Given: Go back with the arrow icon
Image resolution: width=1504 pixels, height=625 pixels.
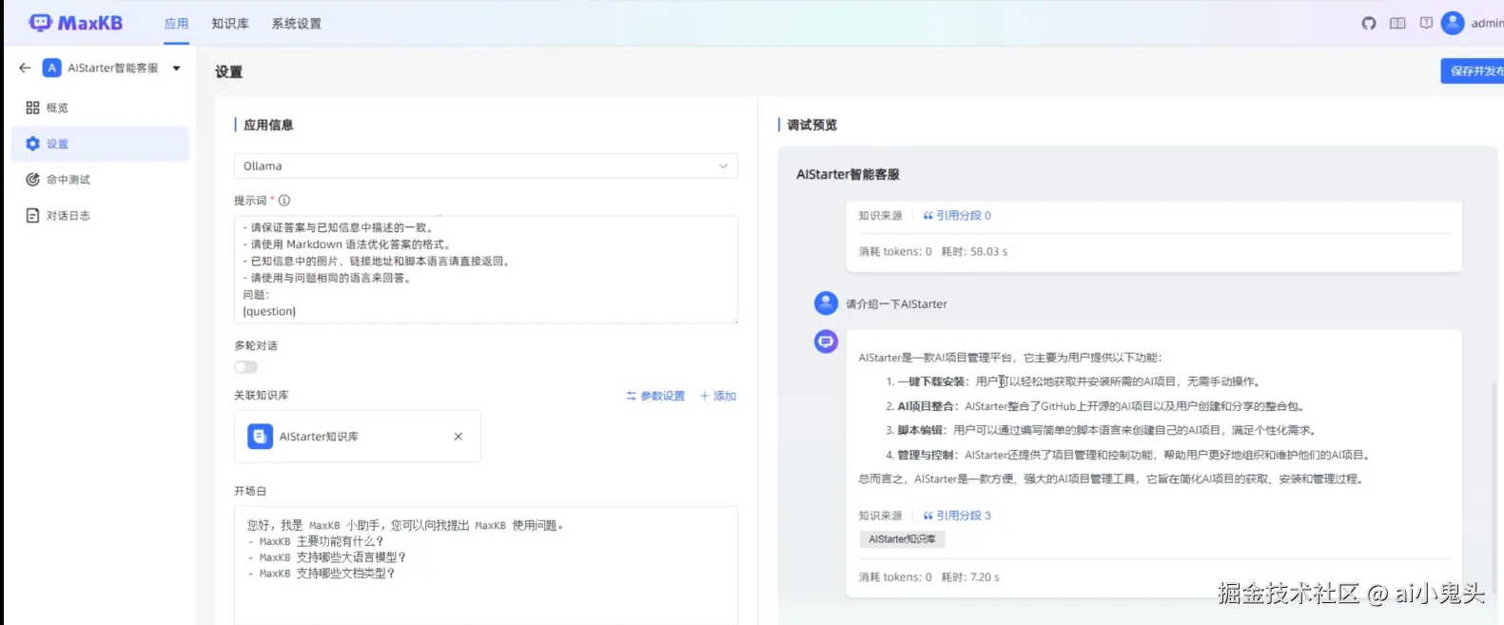Looking at the screenshot, I should click(x=25, y=68).
